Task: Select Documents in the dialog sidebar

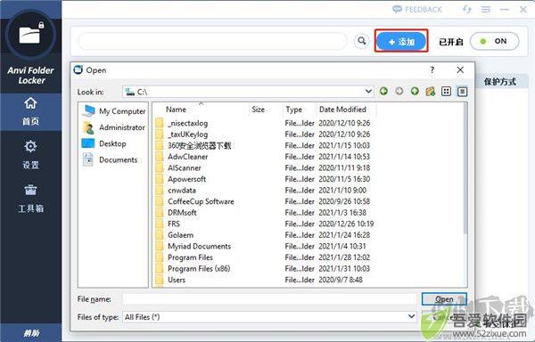Action: pyautogui.click(x=110, y=159)
